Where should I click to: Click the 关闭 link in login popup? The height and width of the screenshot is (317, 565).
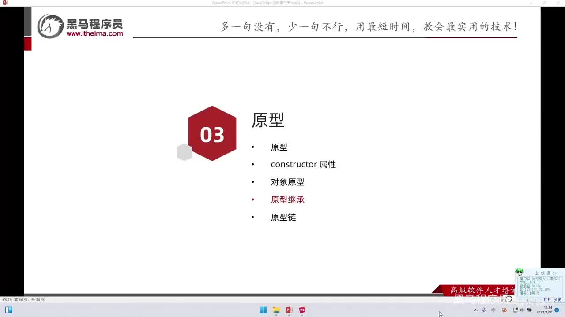click(557, 300)
